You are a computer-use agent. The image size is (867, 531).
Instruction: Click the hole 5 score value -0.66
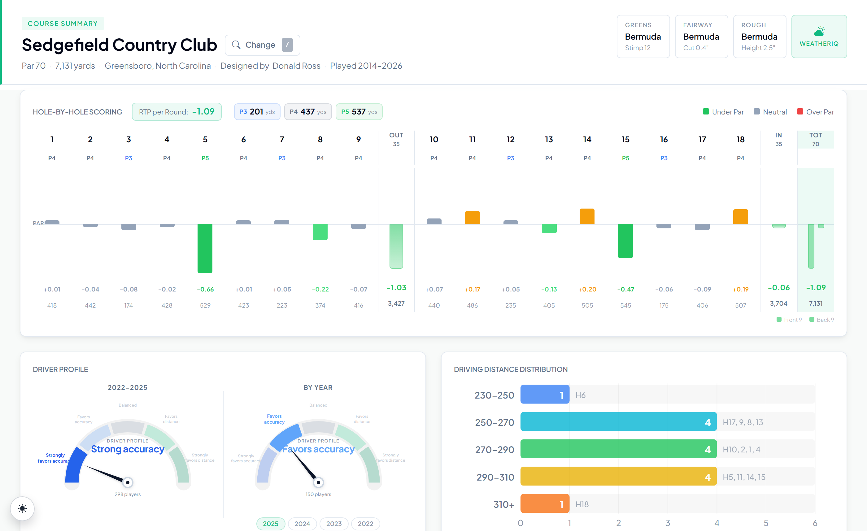click(205, 289)
